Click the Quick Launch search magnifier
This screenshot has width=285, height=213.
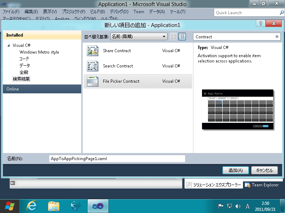tap(282, 13)
